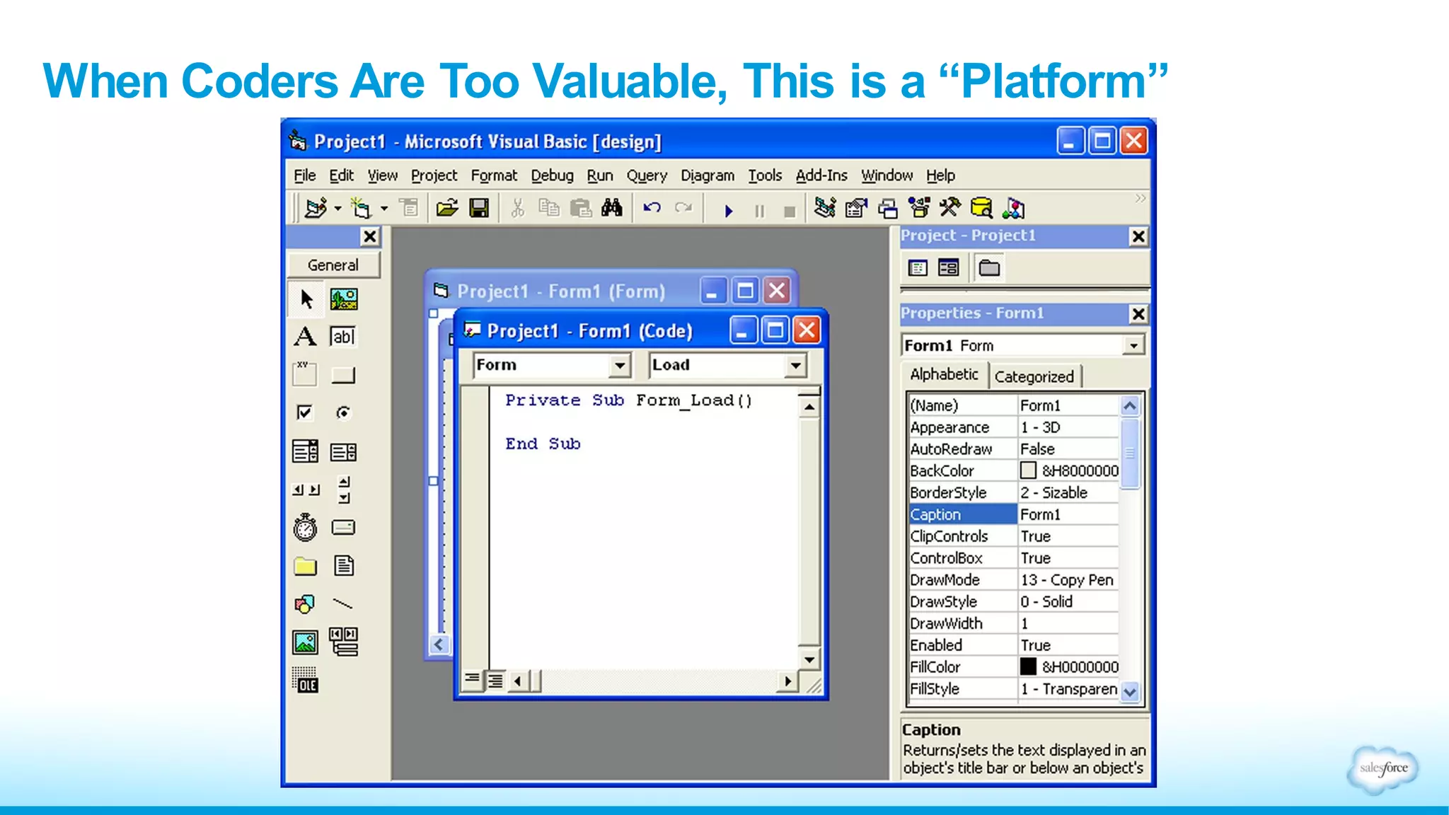The height and width of the screenshot is (815, 1449).
Task: Switch to the Categorized tab
Action: 1034,376
